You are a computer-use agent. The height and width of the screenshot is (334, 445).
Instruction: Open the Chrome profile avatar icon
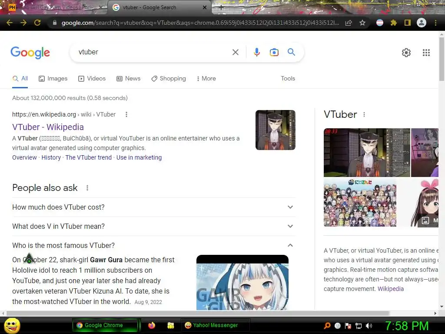422,23
